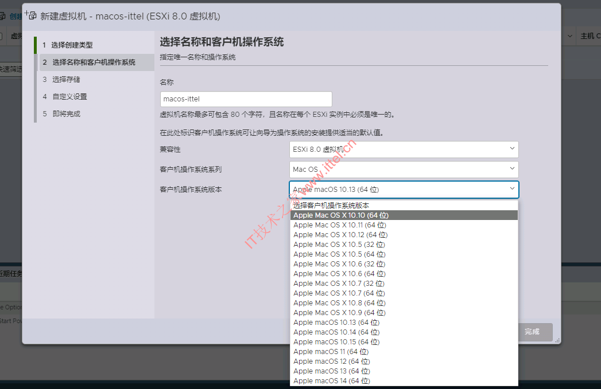Image resolution: width=601 pixels, height=389 pixels.
Task: Select Apple macOS 10.13 (64 位) in list
Action: tap(404, 323)
